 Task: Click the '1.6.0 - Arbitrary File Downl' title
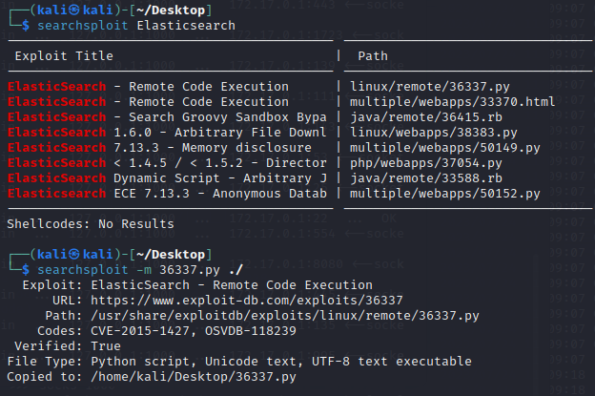point(220,132)
